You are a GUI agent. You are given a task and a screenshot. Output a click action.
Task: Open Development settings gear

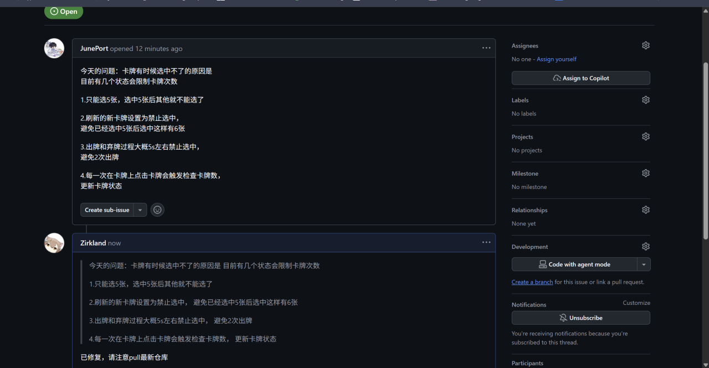click(645, 246)
